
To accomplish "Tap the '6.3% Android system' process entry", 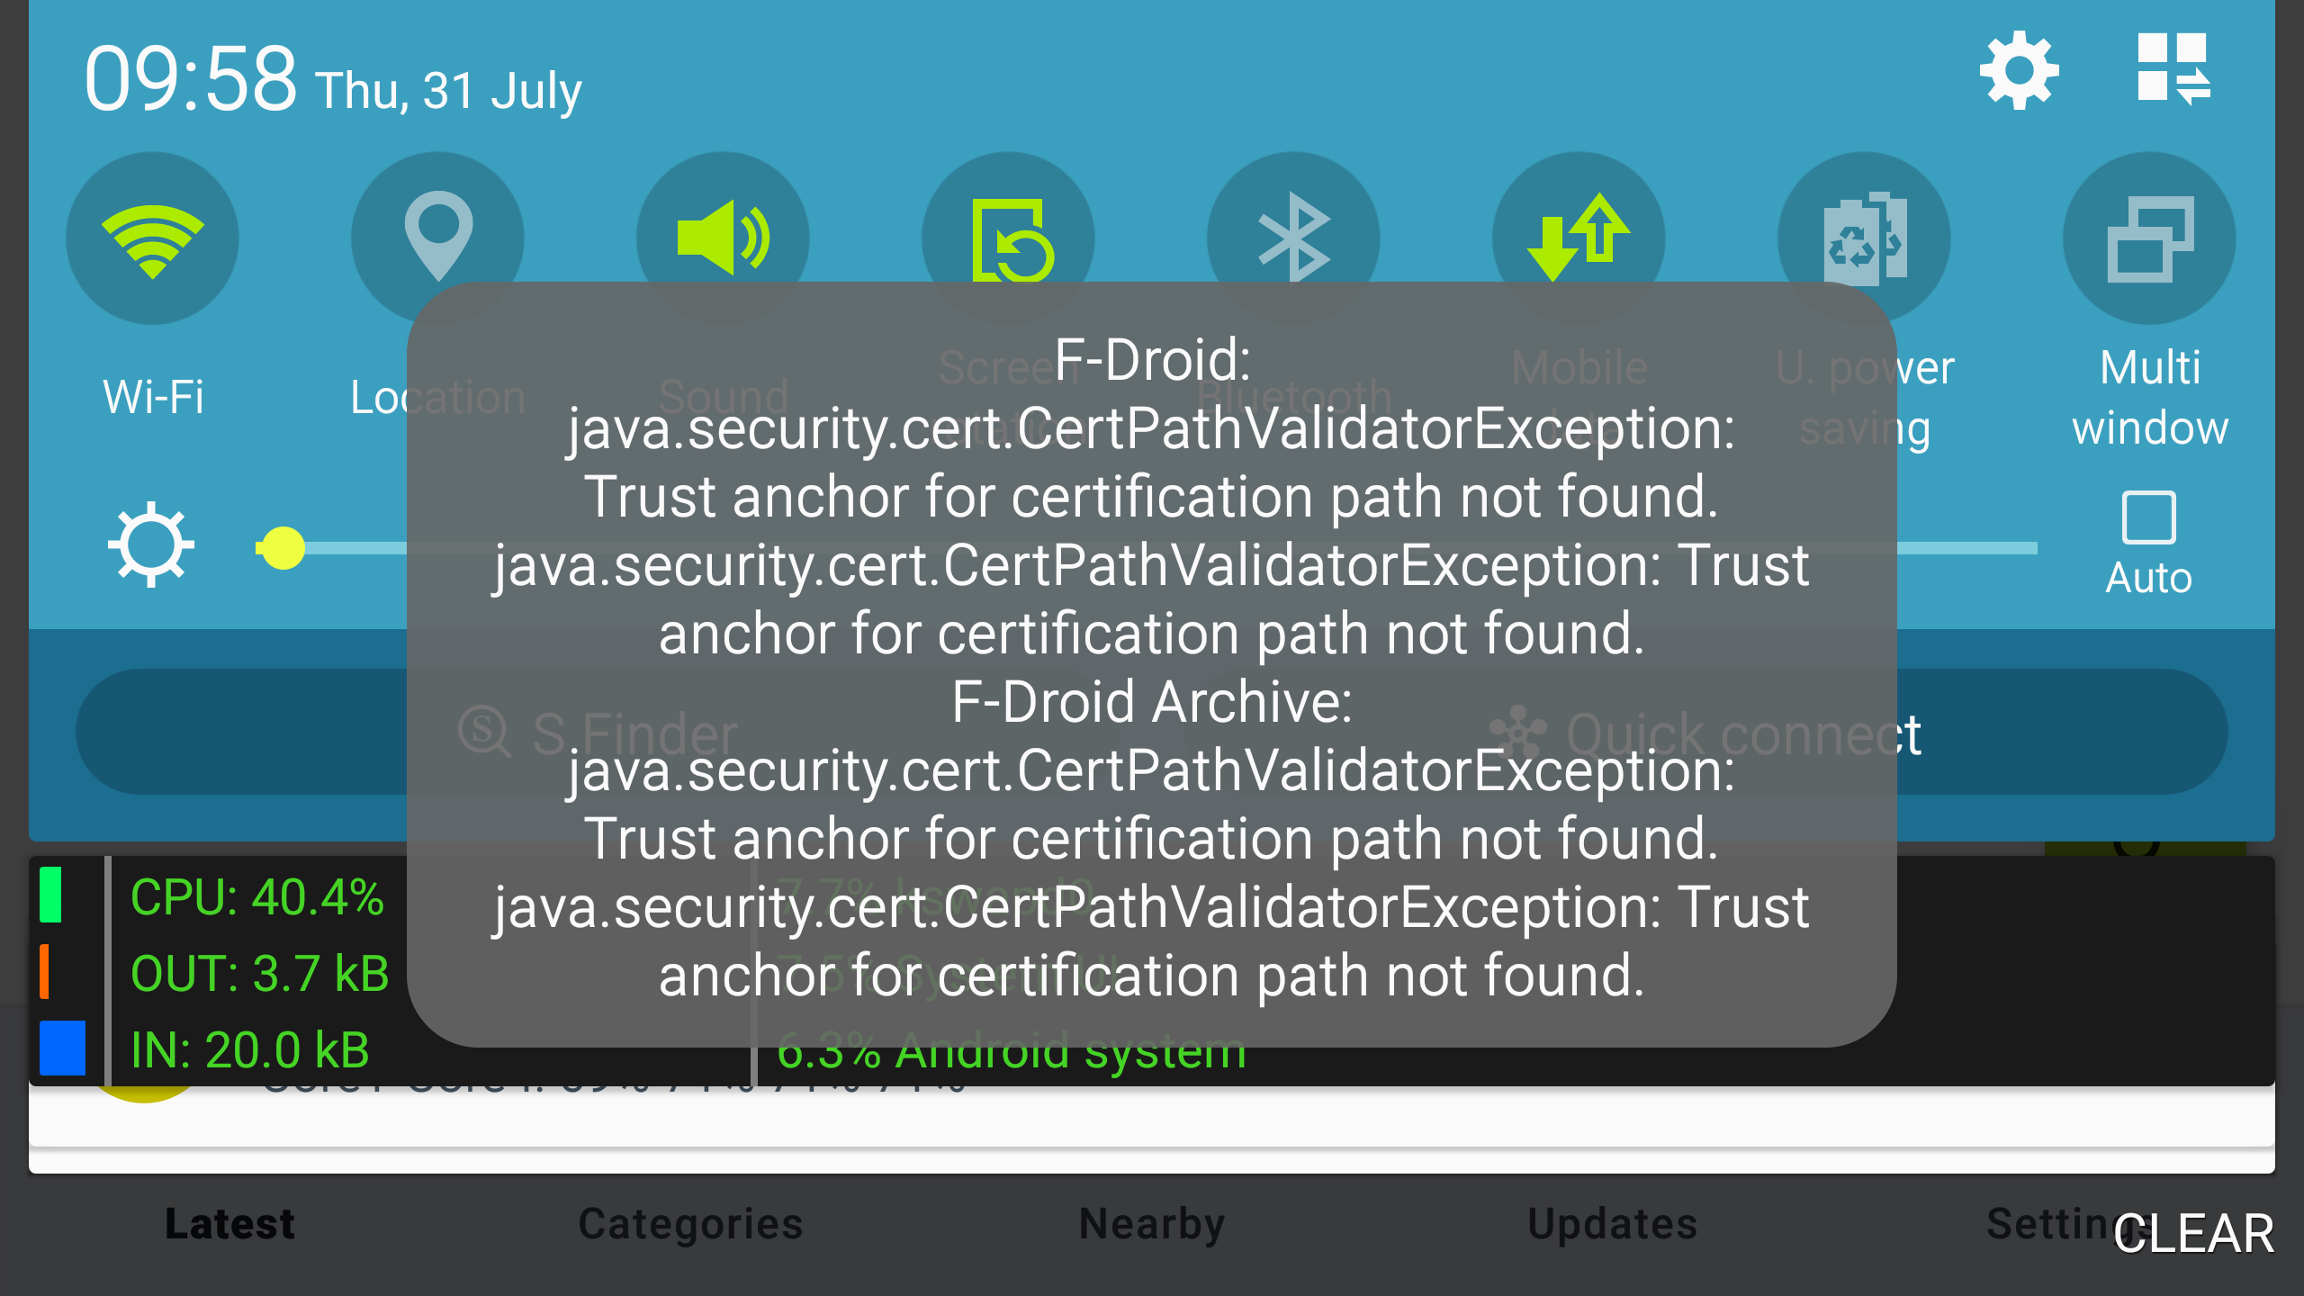I will (x=1011, y=1053).
